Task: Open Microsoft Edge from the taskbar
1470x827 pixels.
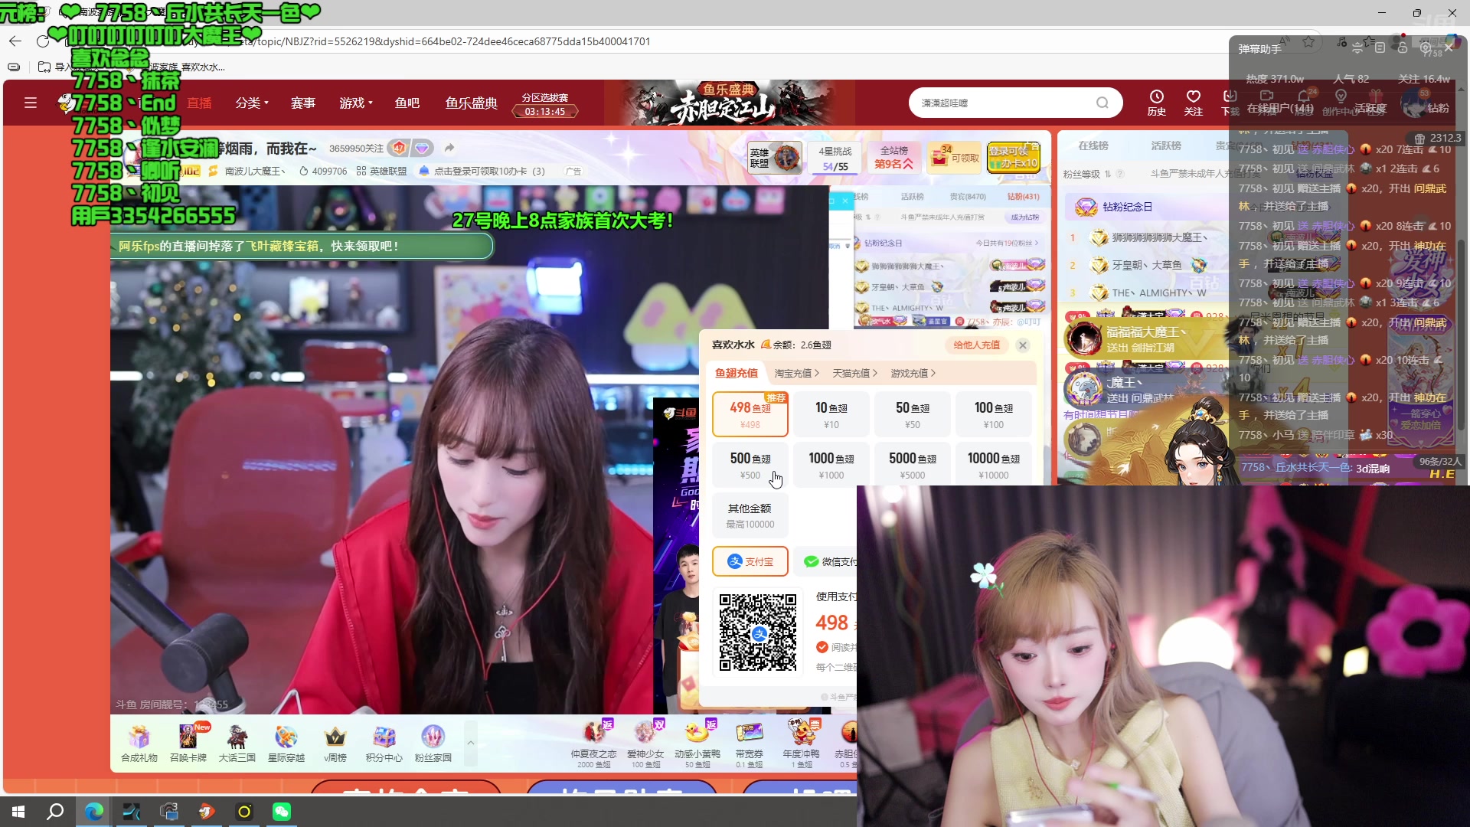Action: [94, 812]
